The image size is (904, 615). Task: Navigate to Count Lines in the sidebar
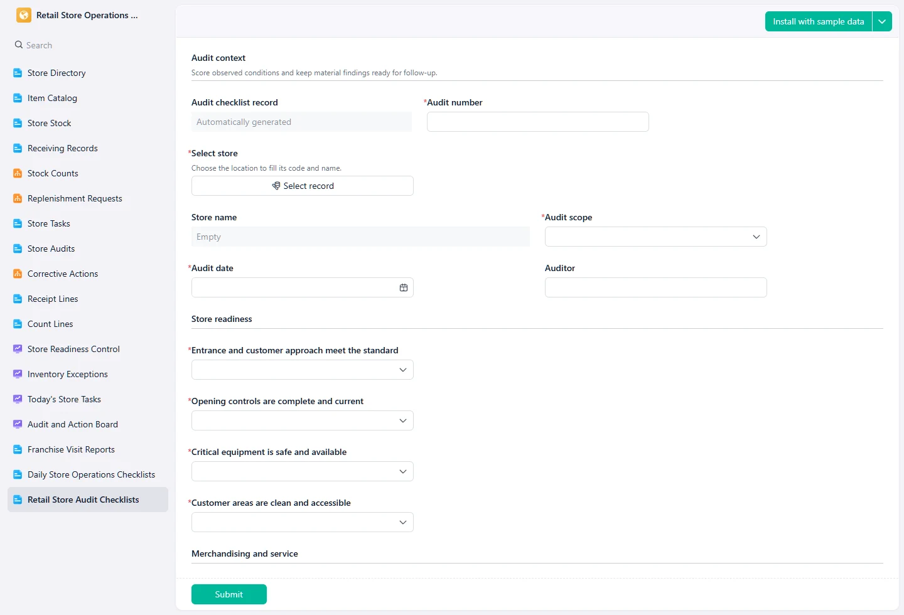pos(88,324)
